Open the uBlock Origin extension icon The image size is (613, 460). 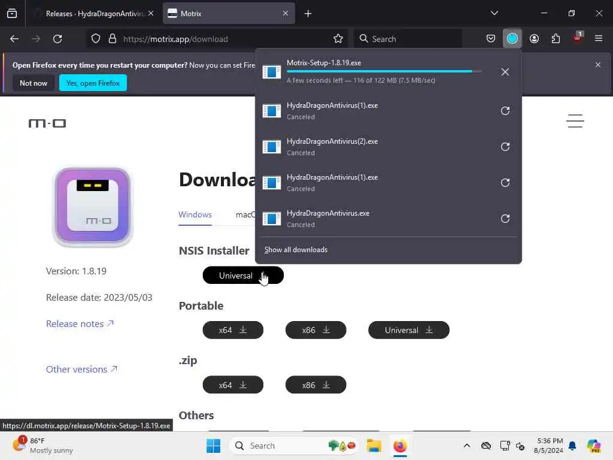(577, 38)
